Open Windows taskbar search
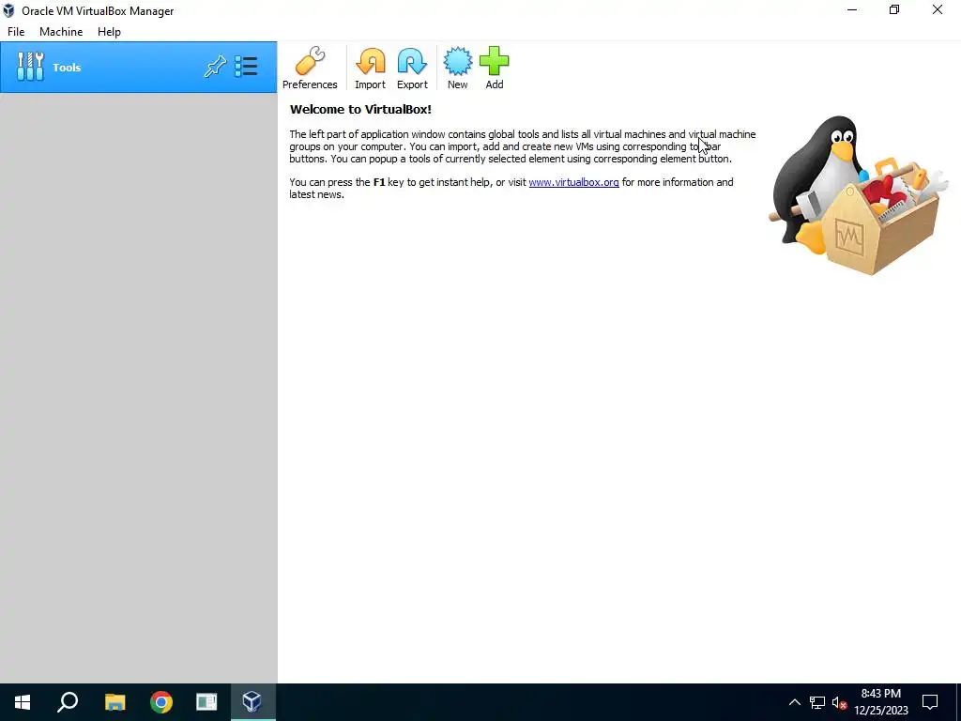Screen dimensions: 961x721 pyautogui.click(x=68, y=702)
